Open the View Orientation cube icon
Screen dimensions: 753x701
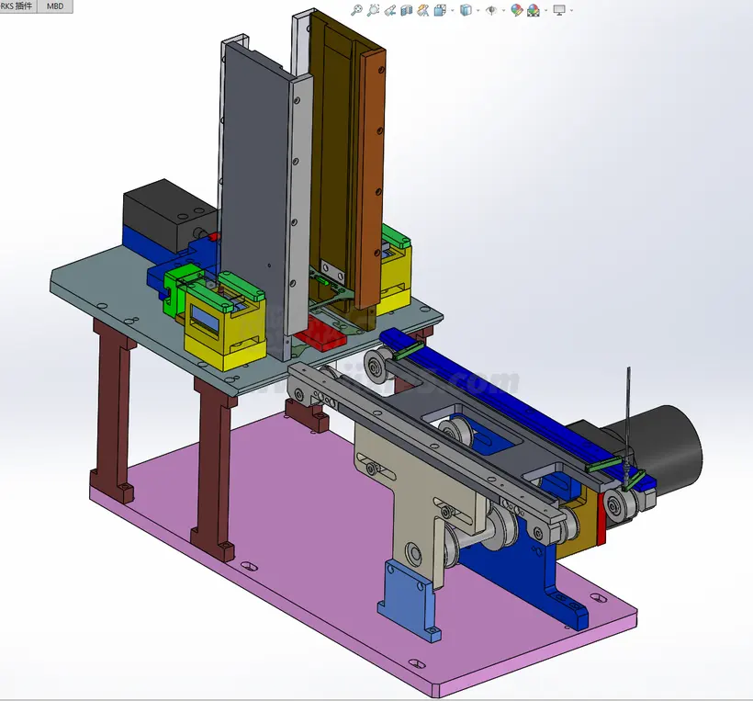pyautogui.click(x=440, y=10)
